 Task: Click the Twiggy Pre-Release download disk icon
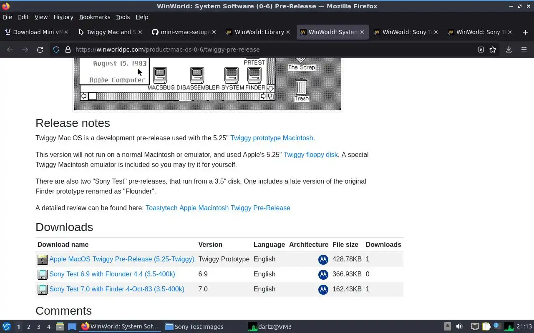coord(43,259)
